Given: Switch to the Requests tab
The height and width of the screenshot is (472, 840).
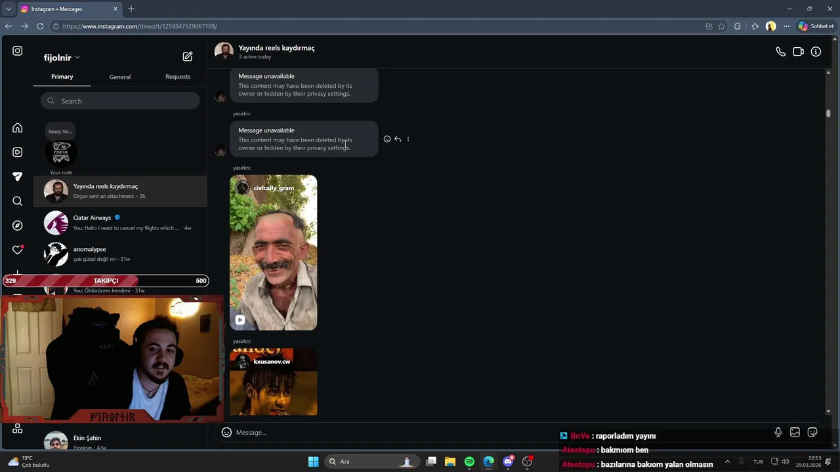Looking at the screenshot, I should point(178,77).
